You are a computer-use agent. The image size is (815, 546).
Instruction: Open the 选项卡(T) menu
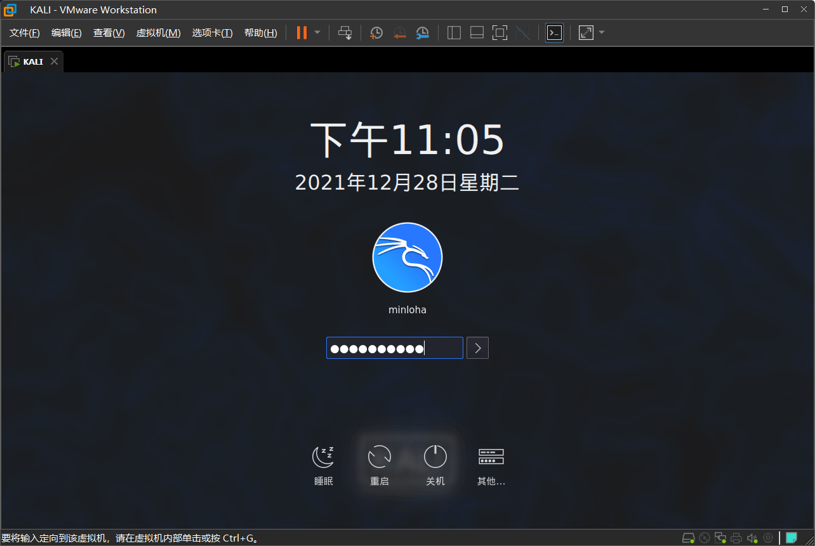click(x=213, y=33)
